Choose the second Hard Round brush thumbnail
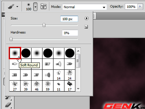145x109 pixels. (x=48, y=53)
